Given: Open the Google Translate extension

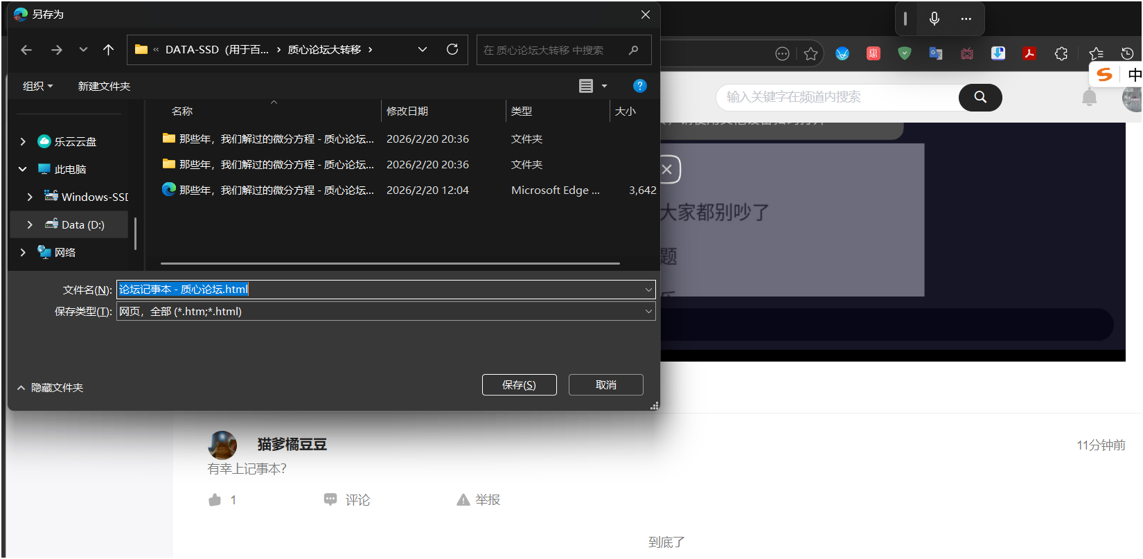Looking at the screenshot, I should click(936, 53).
